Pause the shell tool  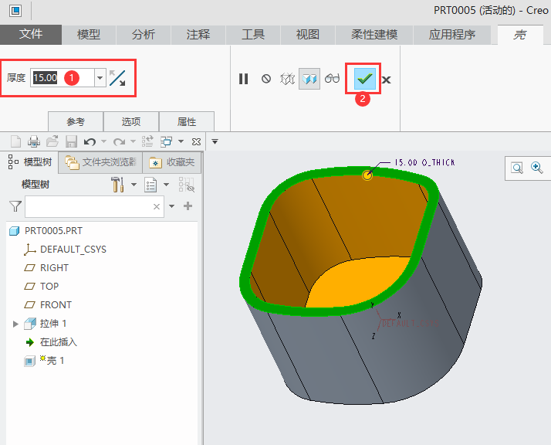244,79
